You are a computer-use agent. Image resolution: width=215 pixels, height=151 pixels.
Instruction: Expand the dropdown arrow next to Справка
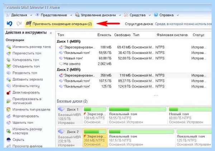(178, 15)
